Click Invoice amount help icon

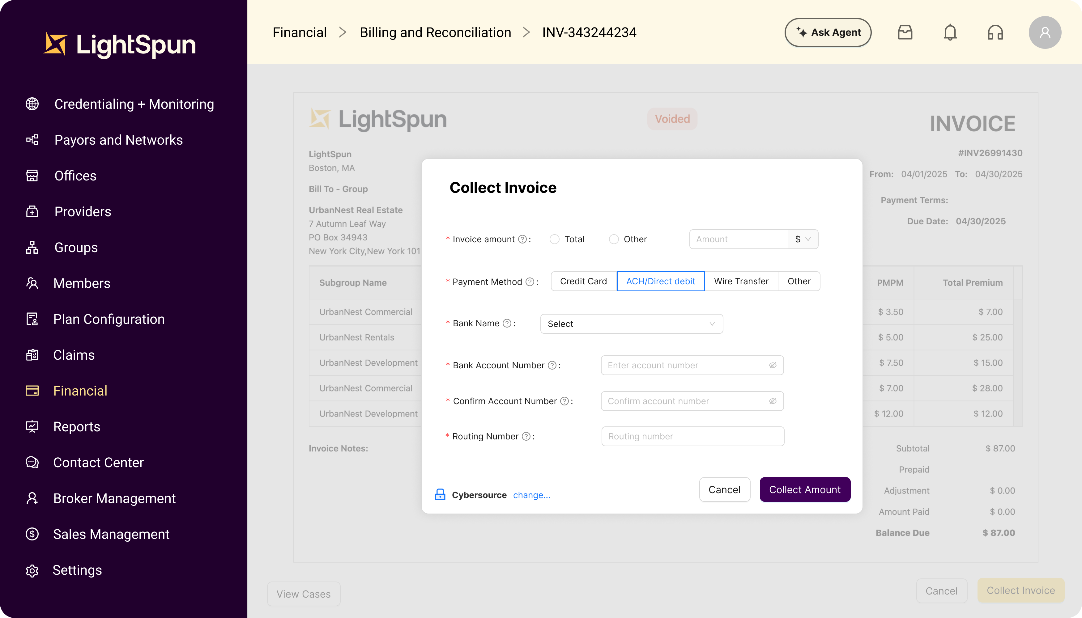click(x=522, y=239)
